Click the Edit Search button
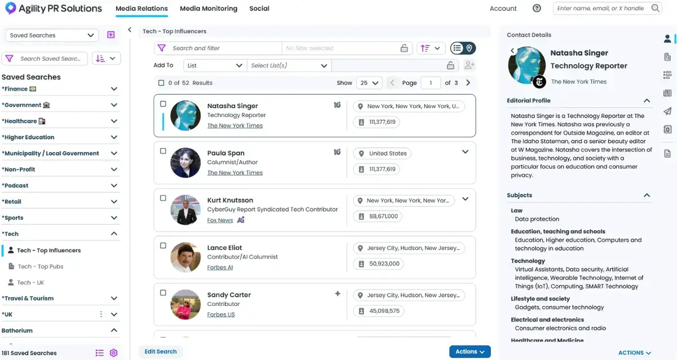The width and height of the screenshot is (677, 360). click(161, 351)
